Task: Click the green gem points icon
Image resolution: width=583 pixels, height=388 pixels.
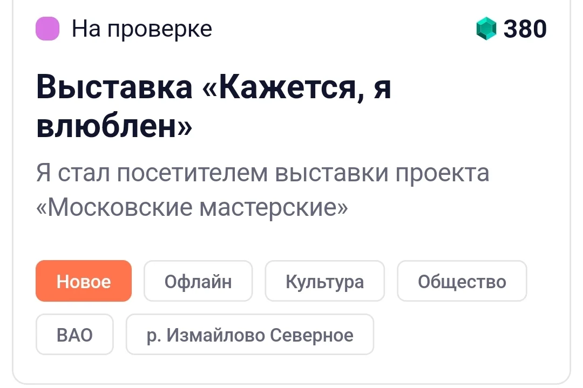Action: pos(486,29)
